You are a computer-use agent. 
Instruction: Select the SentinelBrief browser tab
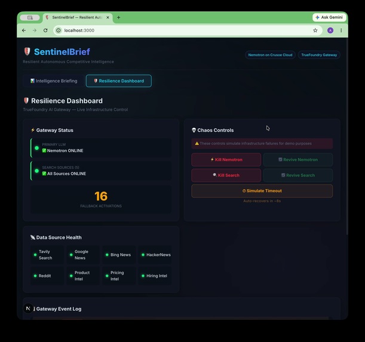tap(78, 18)
